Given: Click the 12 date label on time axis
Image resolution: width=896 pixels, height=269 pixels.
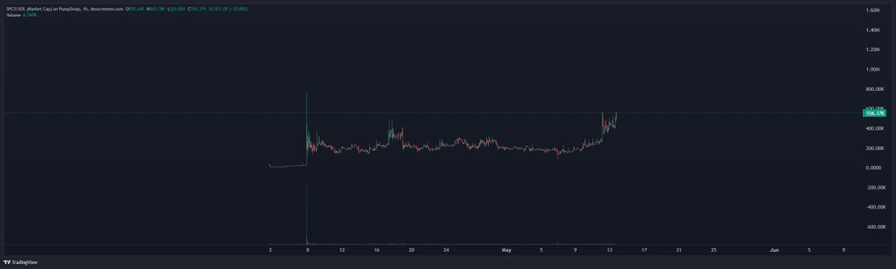Looking at the screenshot, I should tap(342, 250).
